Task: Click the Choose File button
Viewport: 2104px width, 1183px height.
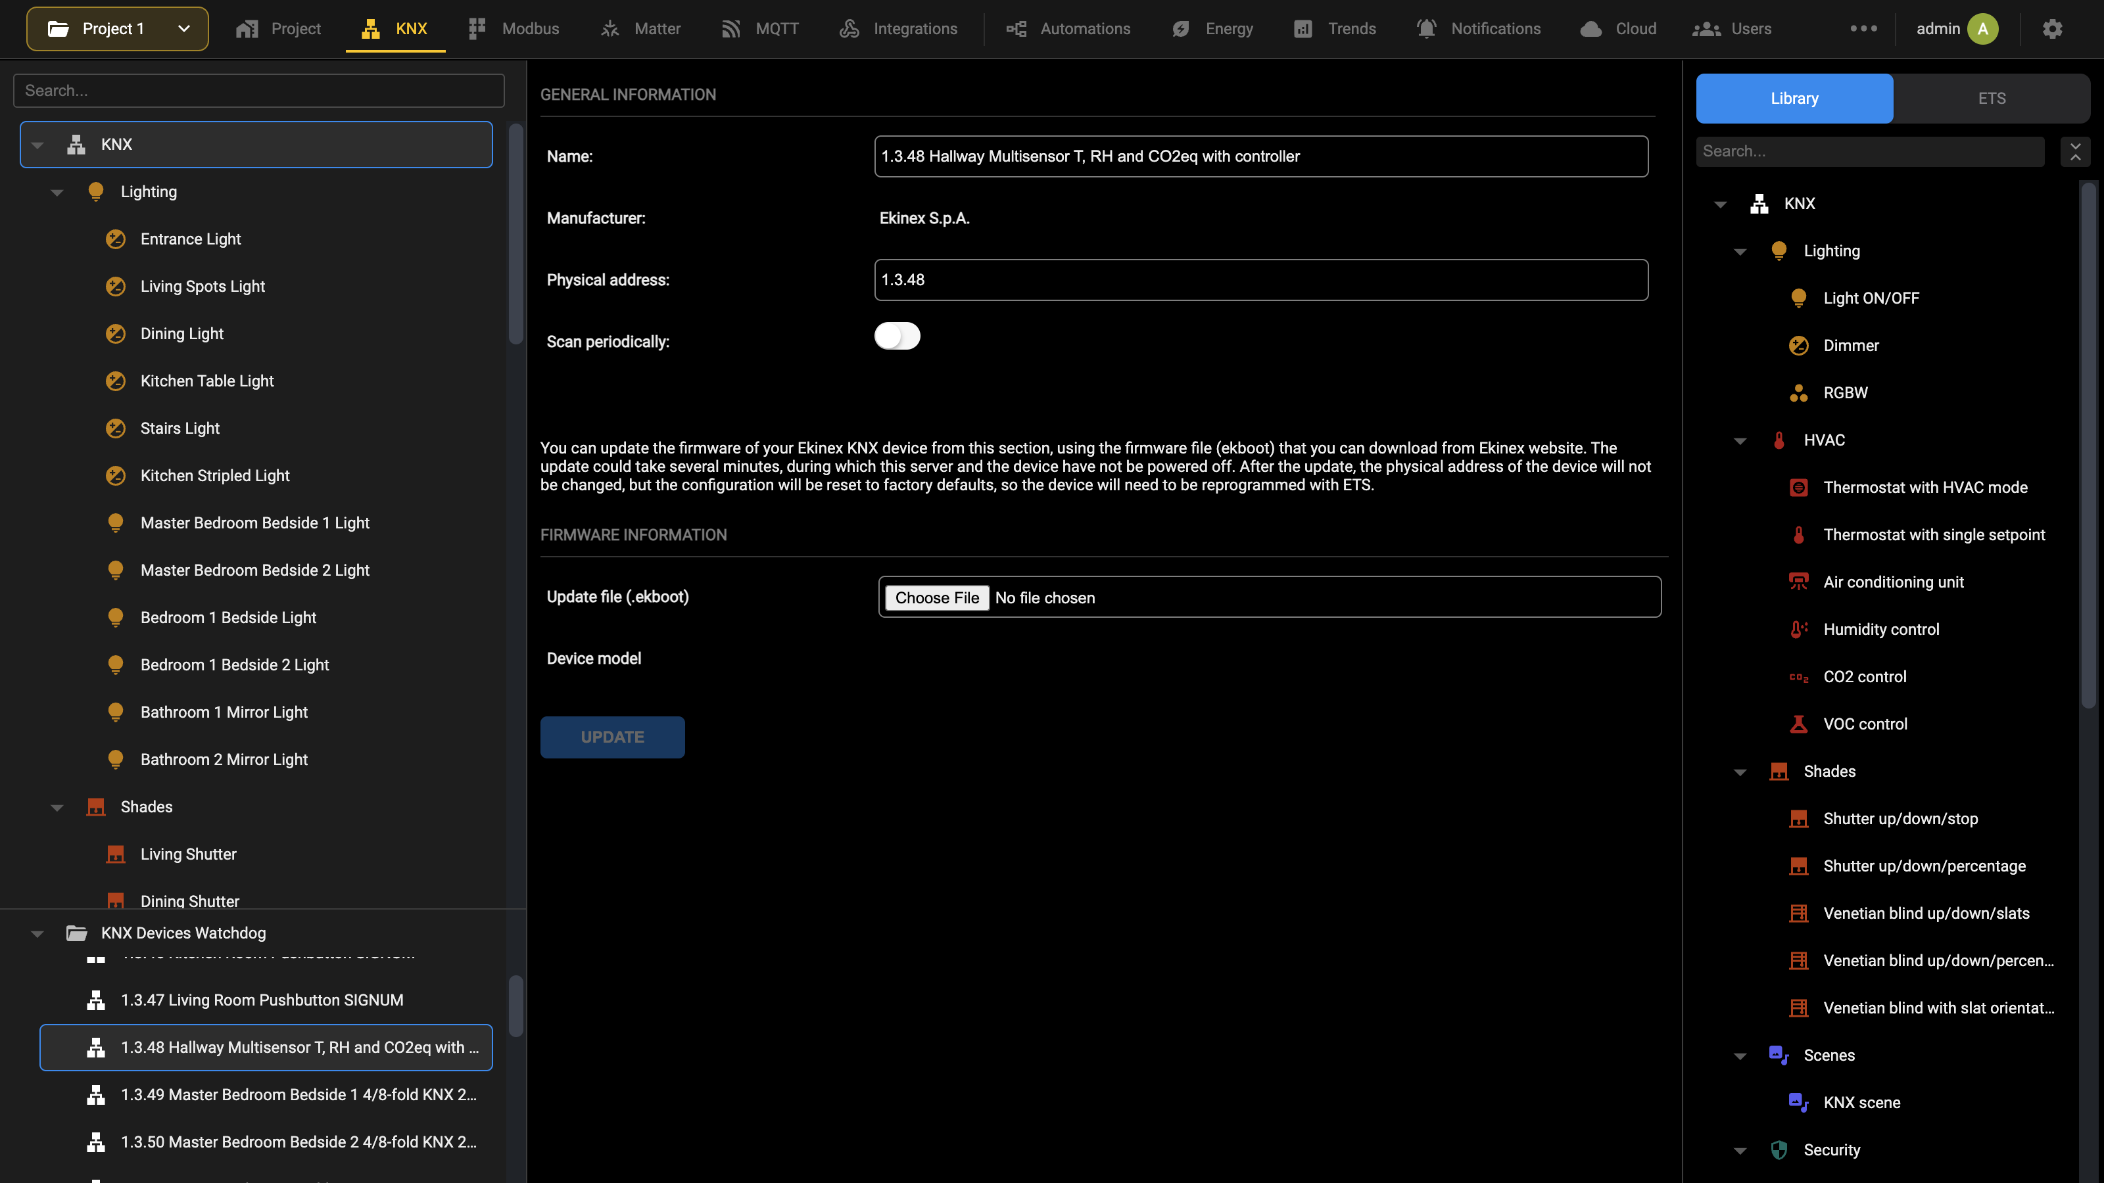Action: tap(937, 597)
